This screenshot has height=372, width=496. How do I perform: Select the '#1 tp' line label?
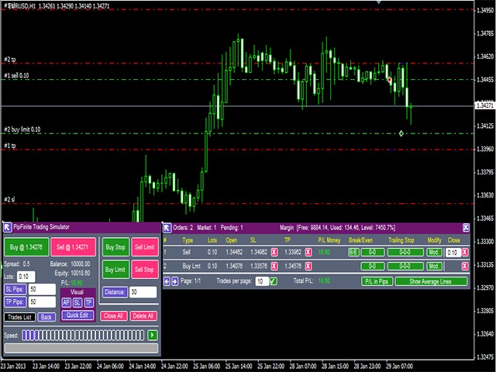10,146
